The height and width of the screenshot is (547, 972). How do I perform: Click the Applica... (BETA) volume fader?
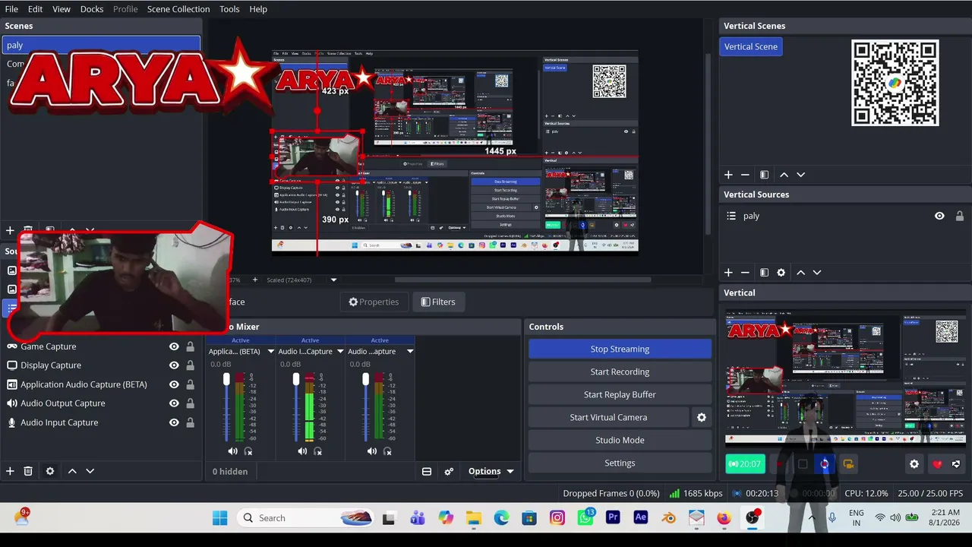(226, 378)
